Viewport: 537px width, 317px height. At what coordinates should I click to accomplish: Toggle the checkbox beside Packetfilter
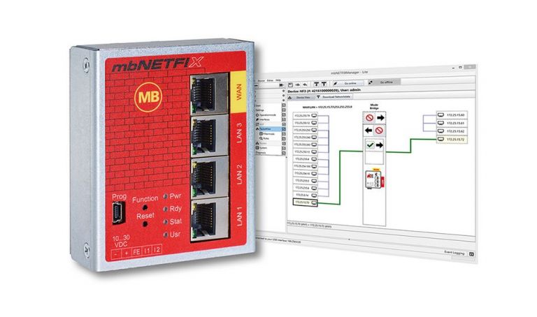point(284,129)
